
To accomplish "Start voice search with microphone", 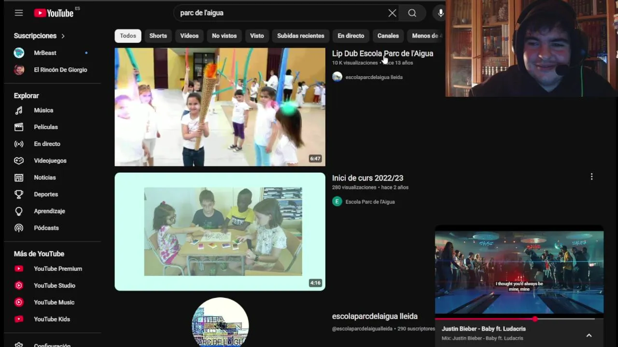I will click(x=440, y=13).
